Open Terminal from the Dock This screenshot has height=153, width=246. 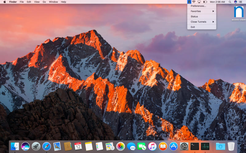point(195,147)
